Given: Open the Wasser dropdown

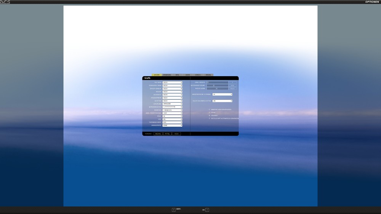Looking at the screenshot, I should tap(172, 91).
